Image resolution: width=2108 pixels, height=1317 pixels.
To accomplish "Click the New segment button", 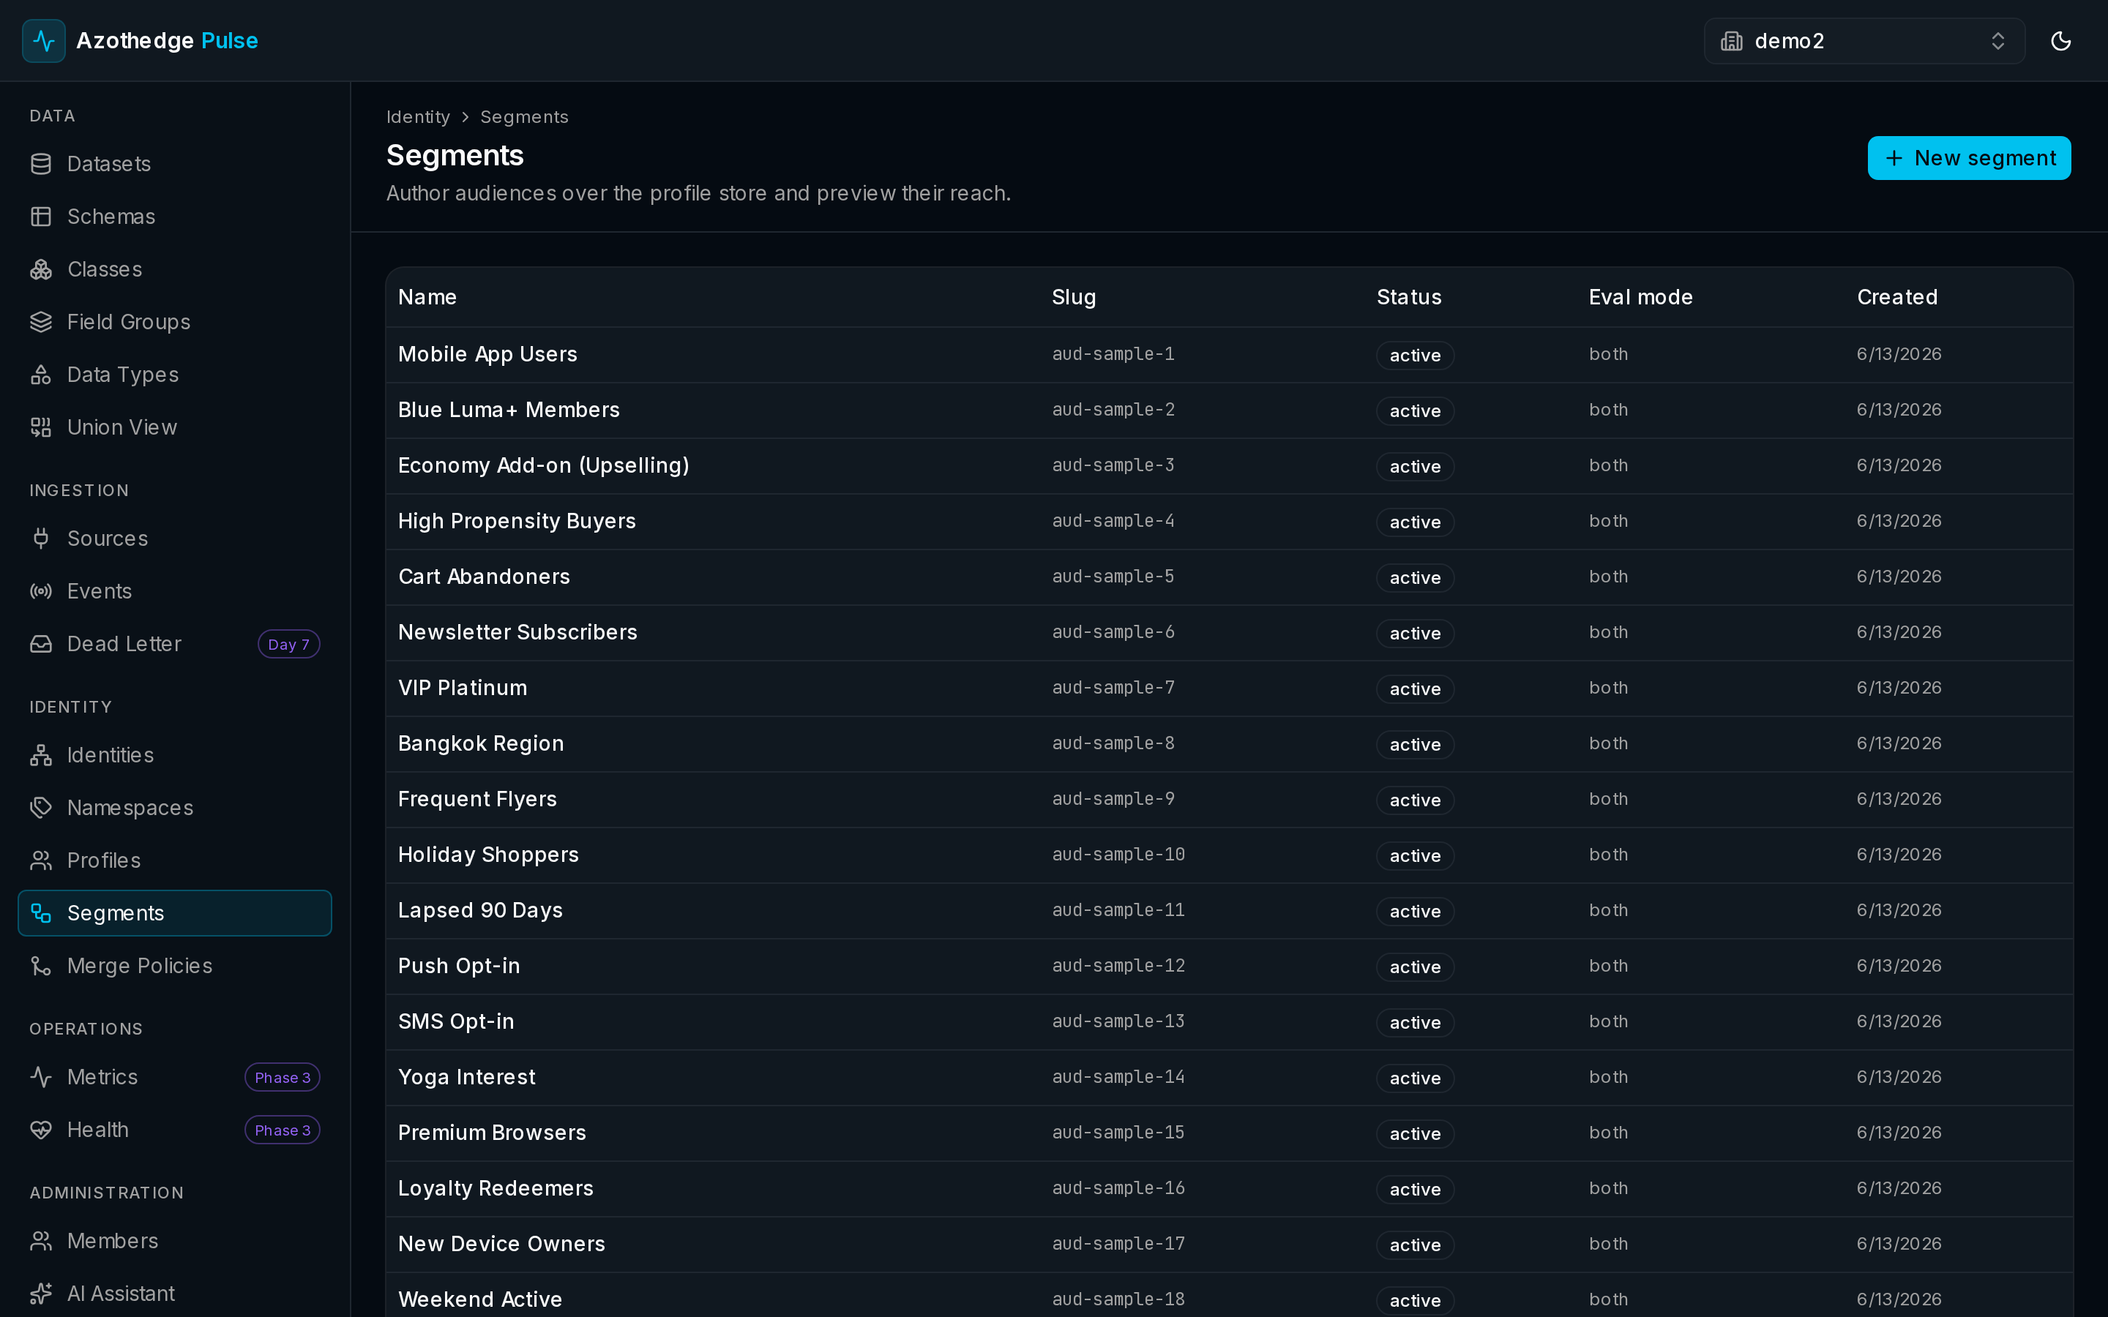I will 1969,157.
